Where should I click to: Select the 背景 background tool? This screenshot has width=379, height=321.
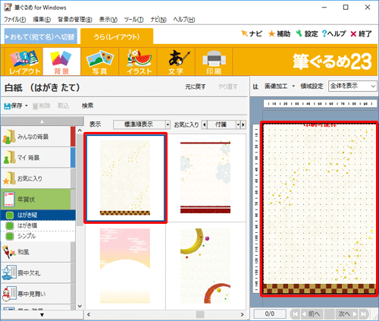(x=61, y=61)
